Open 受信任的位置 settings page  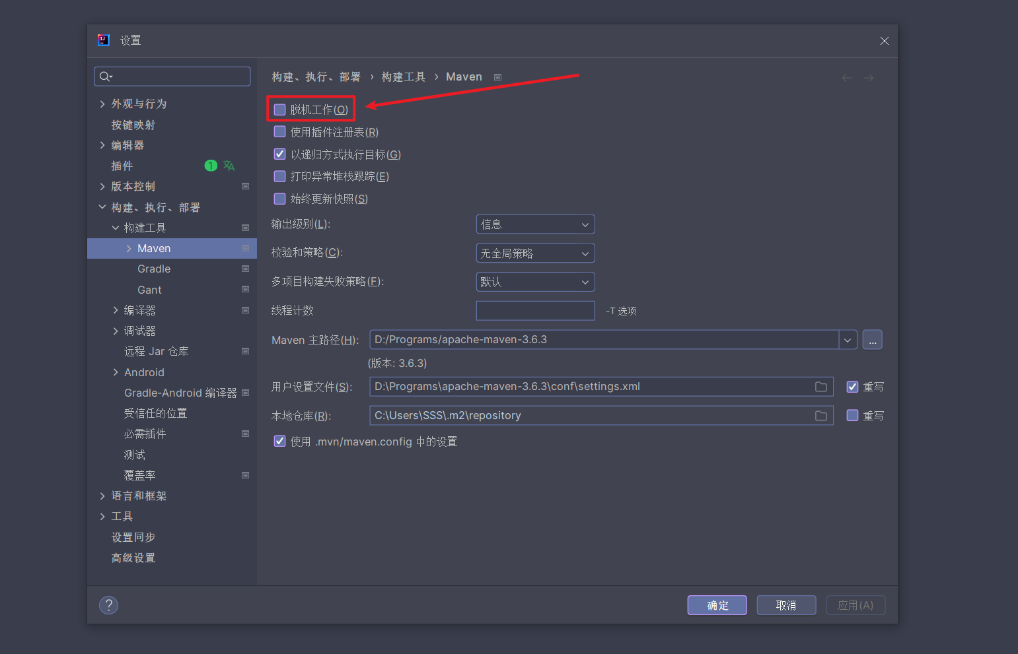(x=156, y=413)
